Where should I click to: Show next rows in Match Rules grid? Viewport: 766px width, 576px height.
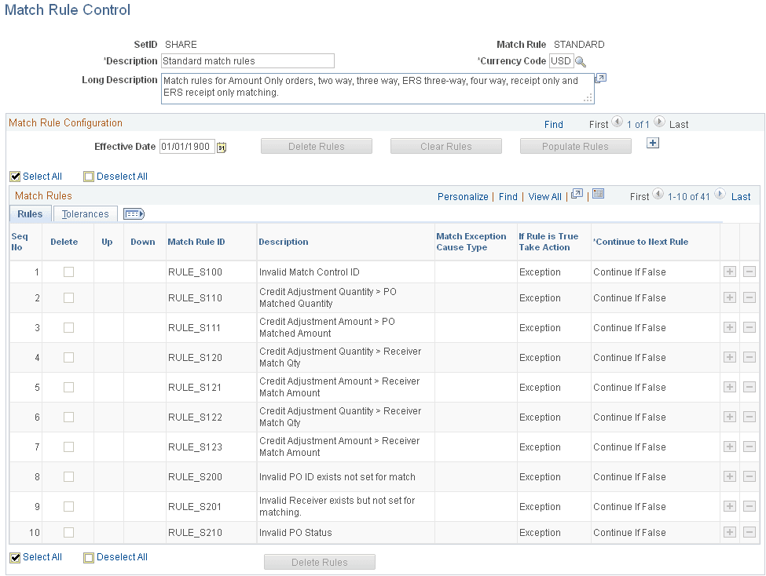pyautogui.click(x=720, y=195)
